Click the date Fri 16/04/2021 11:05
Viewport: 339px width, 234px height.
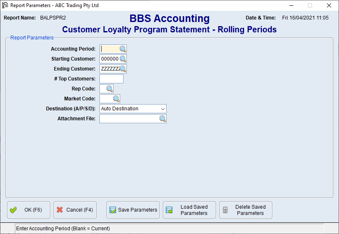coord(305,18)
